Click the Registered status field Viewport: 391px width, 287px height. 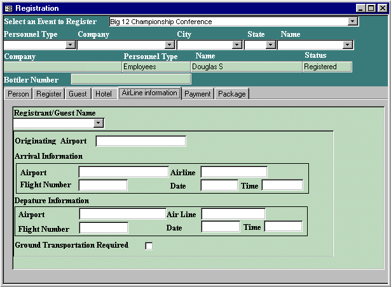(x=327, y=67)
